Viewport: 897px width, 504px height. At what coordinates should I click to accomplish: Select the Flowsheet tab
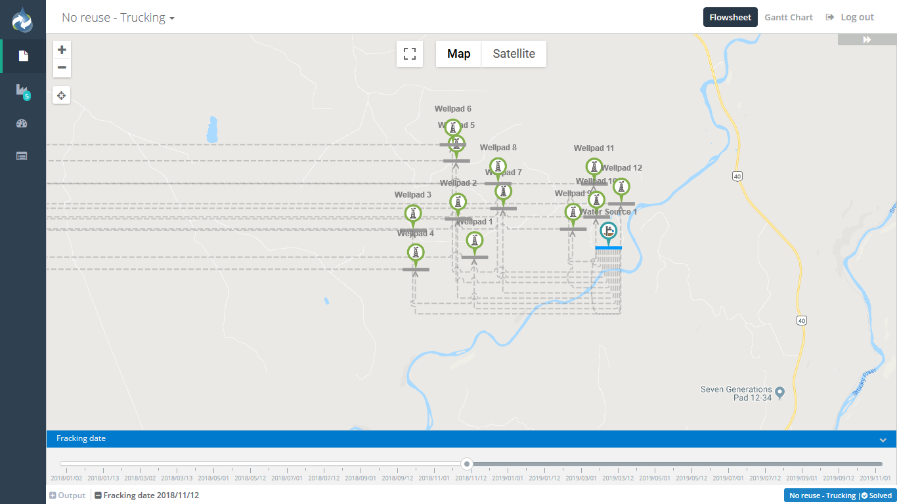tap(730, 18)
